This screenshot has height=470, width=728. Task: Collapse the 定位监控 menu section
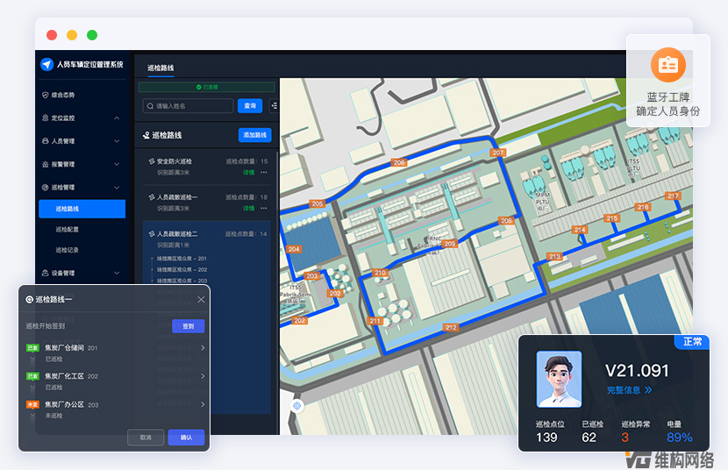[117, 117]
